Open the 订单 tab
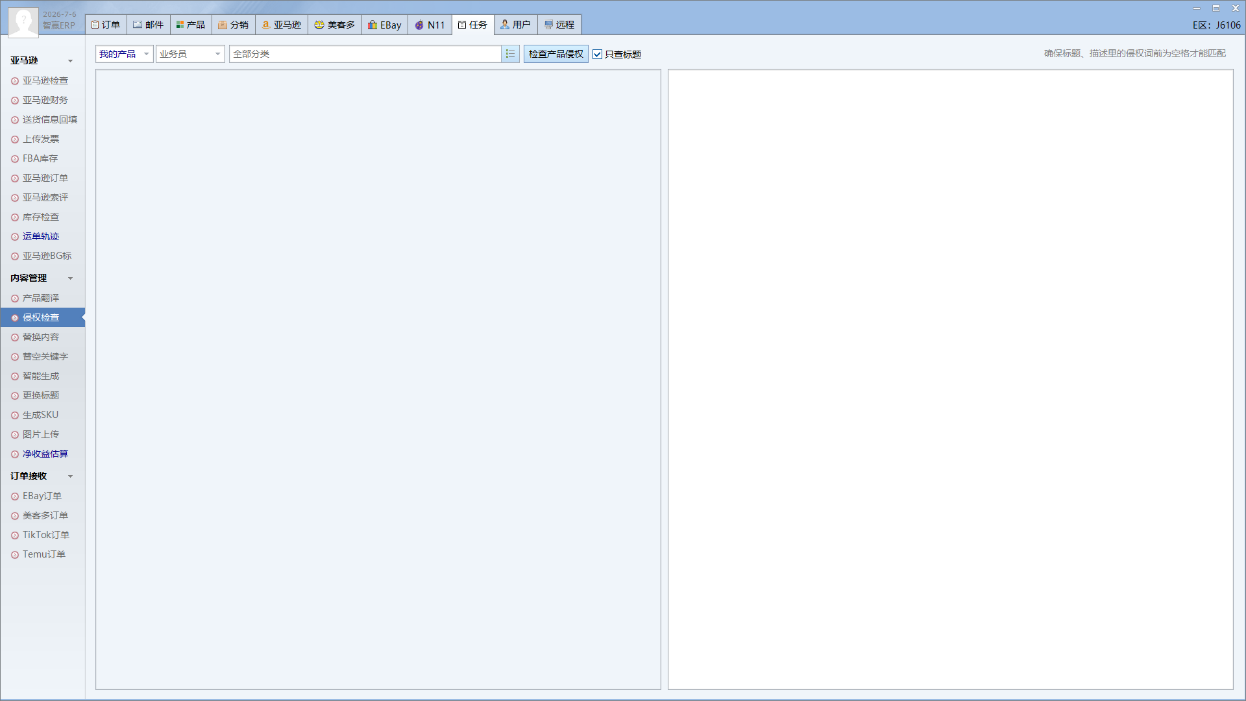 point(106,25)
